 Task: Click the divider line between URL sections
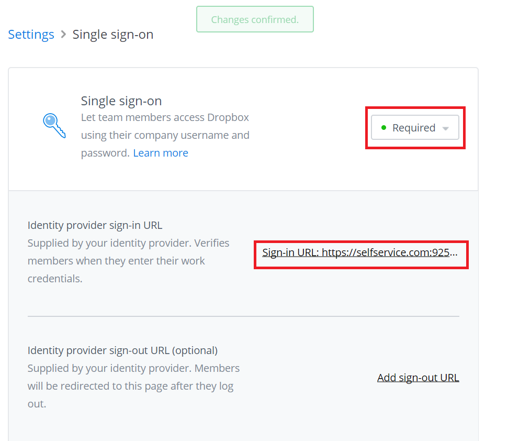244,316
